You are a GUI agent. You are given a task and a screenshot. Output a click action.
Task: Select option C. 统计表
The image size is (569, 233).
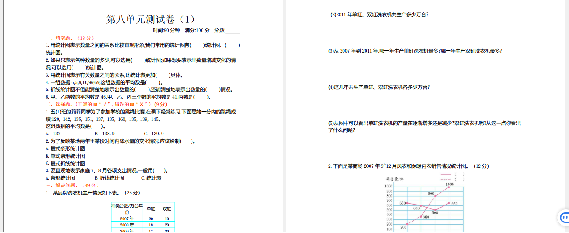[x=151, y=178]
